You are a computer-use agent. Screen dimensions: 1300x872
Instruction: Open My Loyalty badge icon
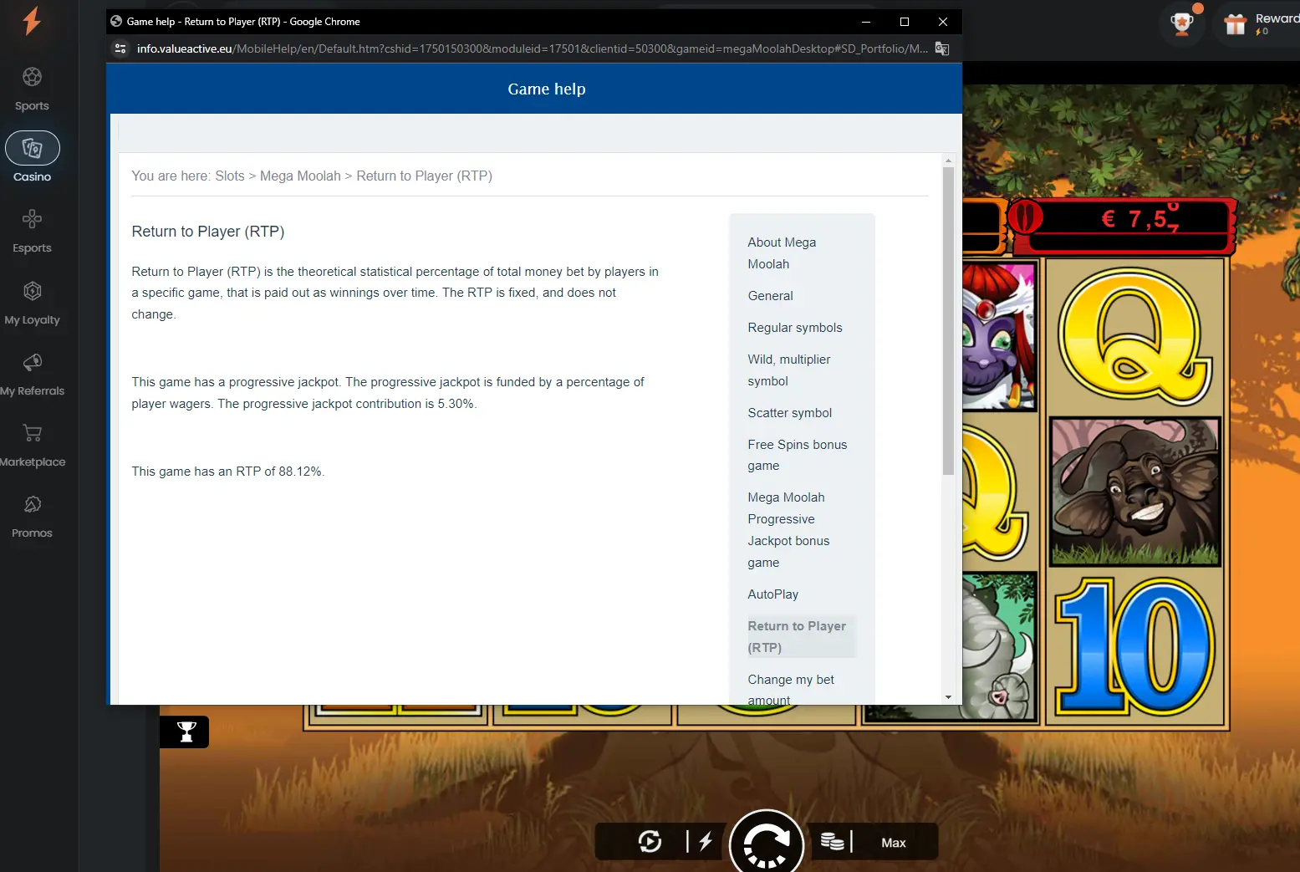[x=32, y=291]
